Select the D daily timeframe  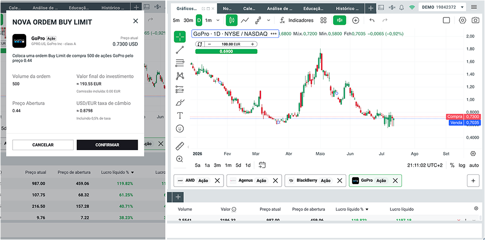pos(199,20)
